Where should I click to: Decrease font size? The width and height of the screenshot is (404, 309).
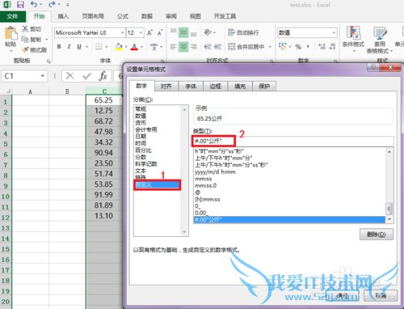click(160, 33)
